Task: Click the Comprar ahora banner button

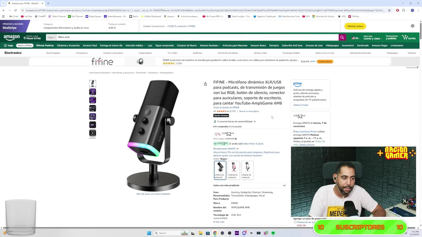Action: pos(325,62)
